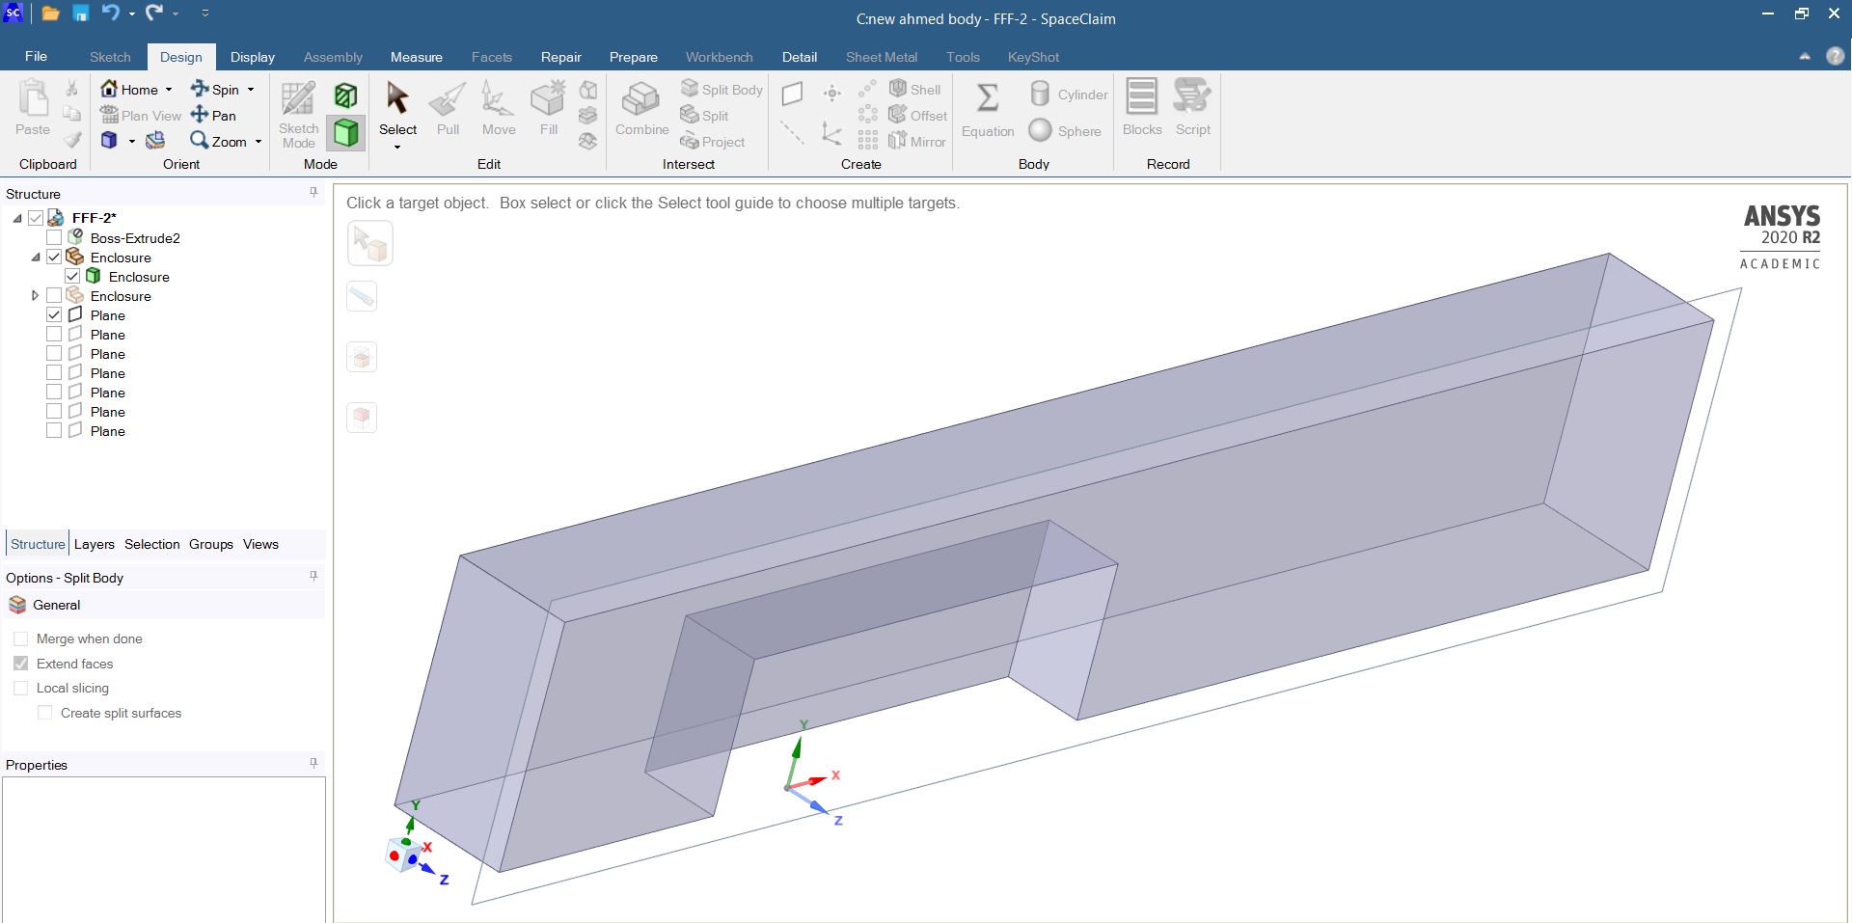Open the Fill tool
This screenshot has height=923, width=1852.
tap(548, 109)
